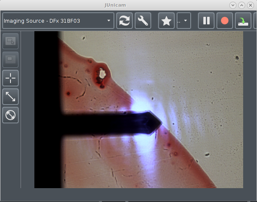This screenshot has height=202, width=257.
Task: Select the diagonal length measurement tool
Action: click(10, 97)
